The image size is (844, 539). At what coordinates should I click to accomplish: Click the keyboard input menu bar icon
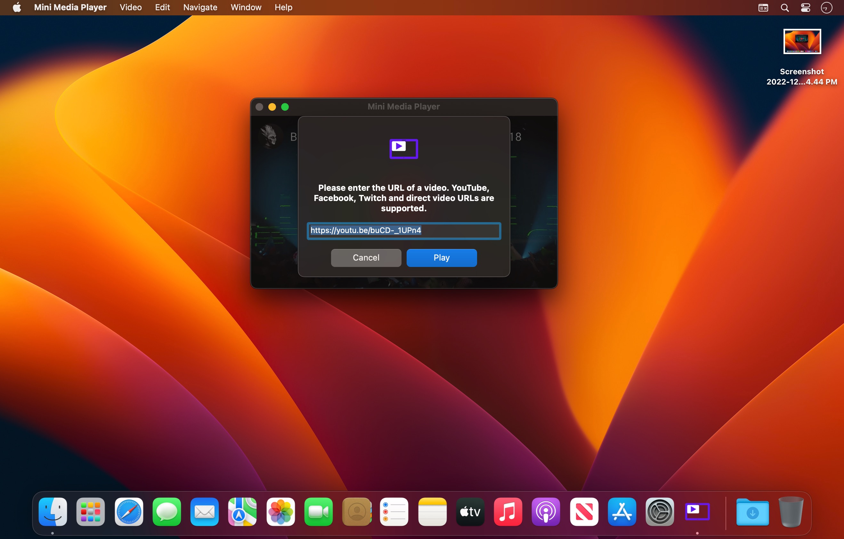[763, 8]
